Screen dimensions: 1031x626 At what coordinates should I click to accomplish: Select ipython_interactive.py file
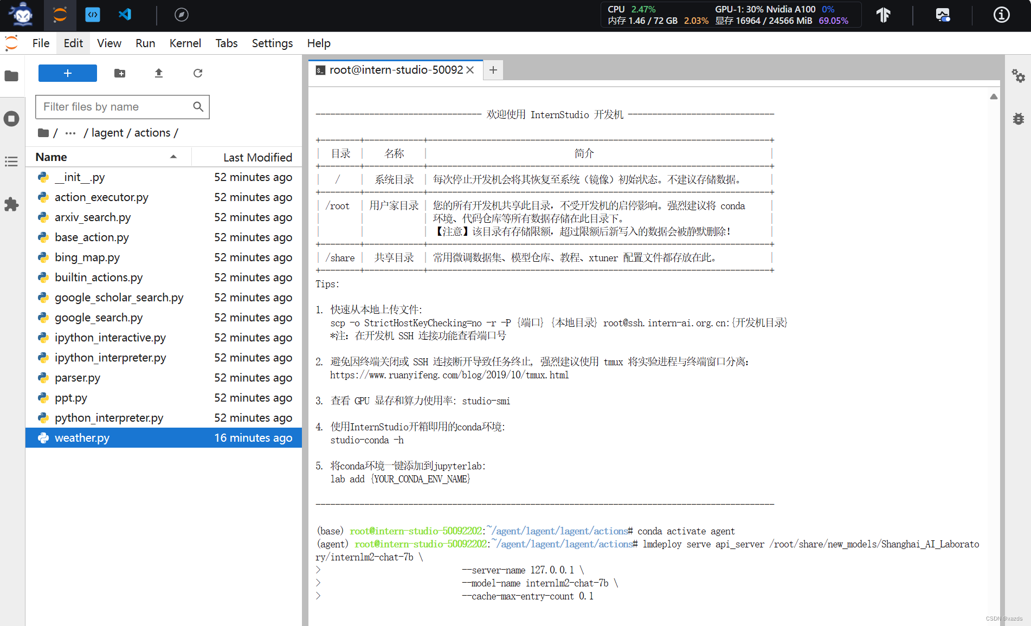164,338
